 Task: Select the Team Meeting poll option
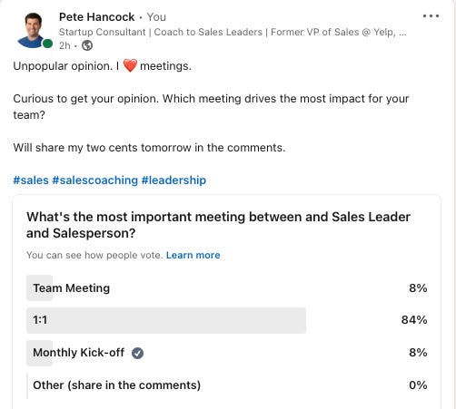[x=227, y=287]
